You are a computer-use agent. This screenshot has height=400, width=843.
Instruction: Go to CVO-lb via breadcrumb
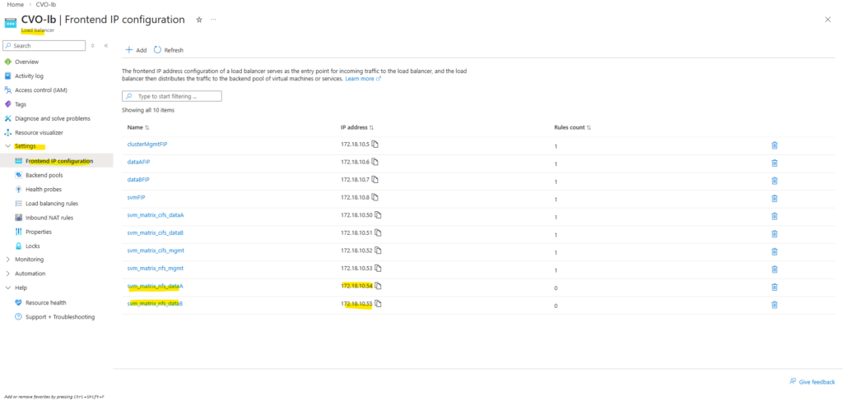pyautogui.click(x=46, y=4)
